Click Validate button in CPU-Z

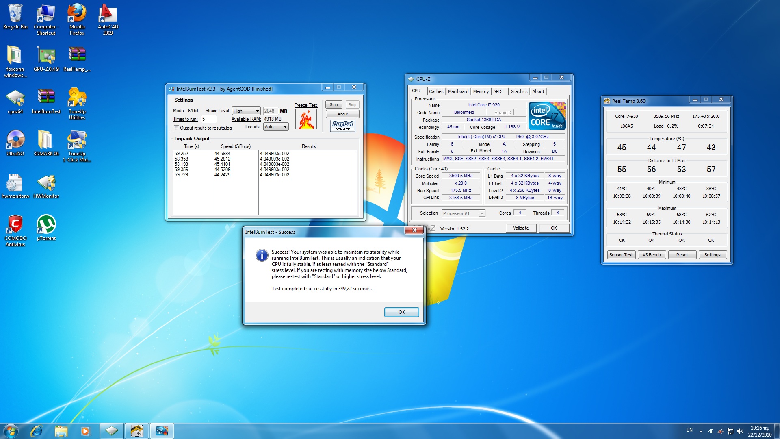(521, 228)
